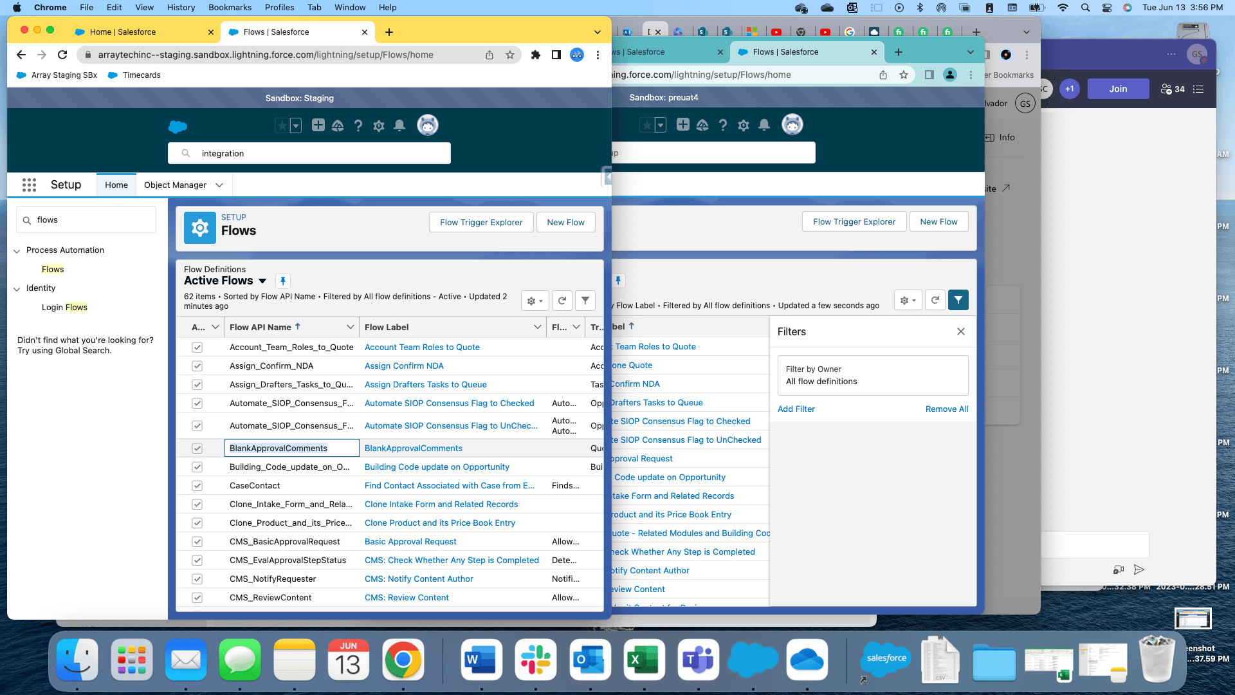
Task: Open Microsoft Word from the Dock
Action: (482, 660)
